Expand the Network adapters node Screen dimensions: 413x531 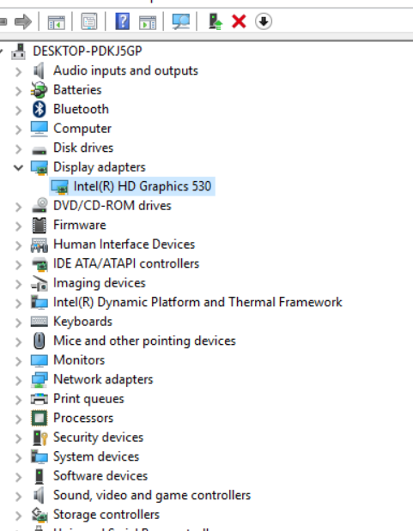pyautogui.click(x=19, y=380)
